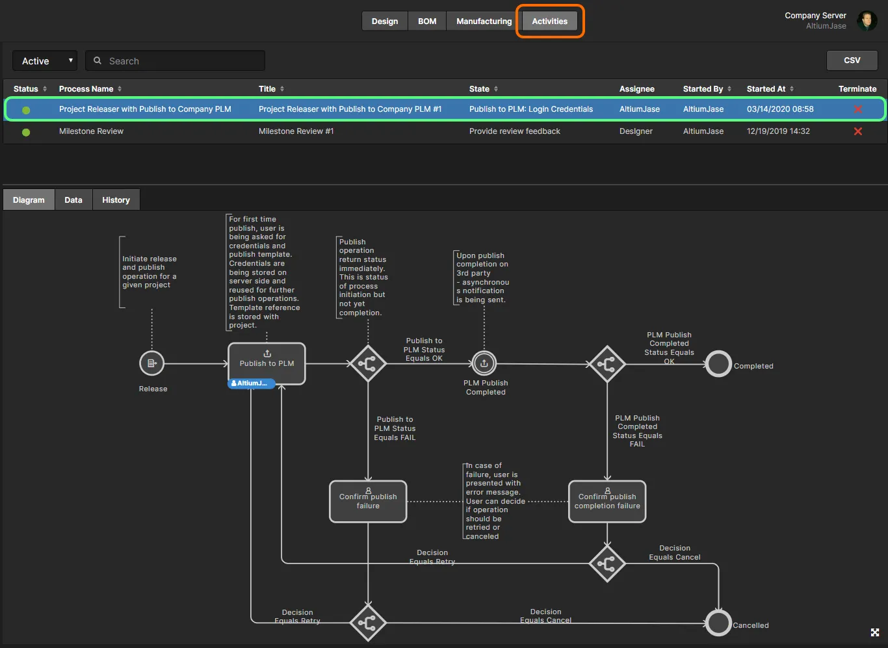Sort by Title column
Viewport: 888px width, 648px height.
272,89
